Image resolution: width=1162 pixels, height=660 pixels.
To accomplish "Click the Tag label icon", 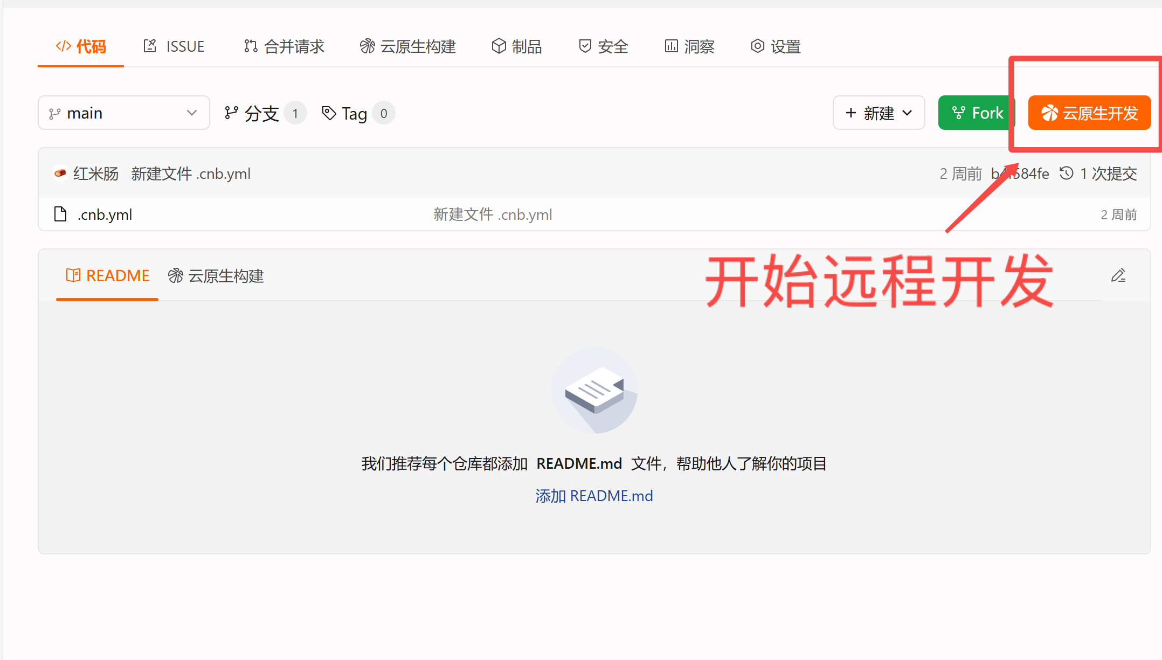I will (329, 113).
